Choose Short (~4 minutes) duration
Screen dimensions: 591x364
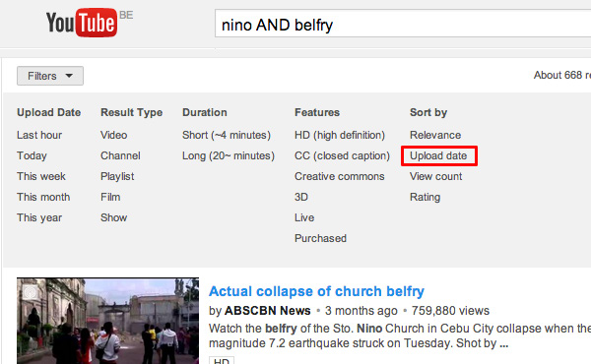coord(227,135)
